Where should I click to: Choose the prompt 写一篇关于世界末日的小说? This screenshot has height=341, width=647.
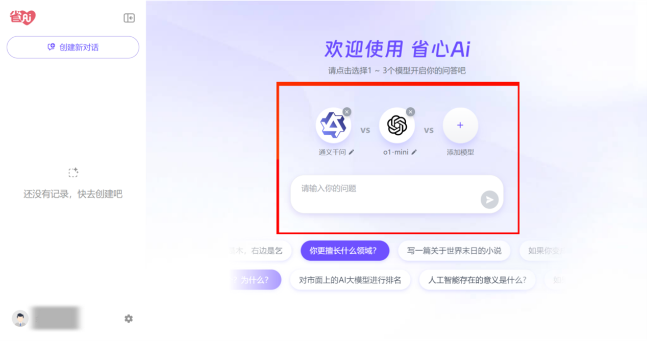[x=454, y=251]
